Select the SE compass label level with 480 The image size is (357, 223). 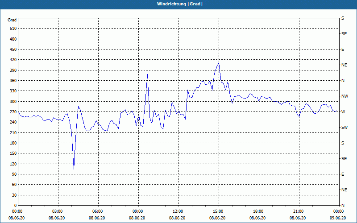tap(344, 34)
